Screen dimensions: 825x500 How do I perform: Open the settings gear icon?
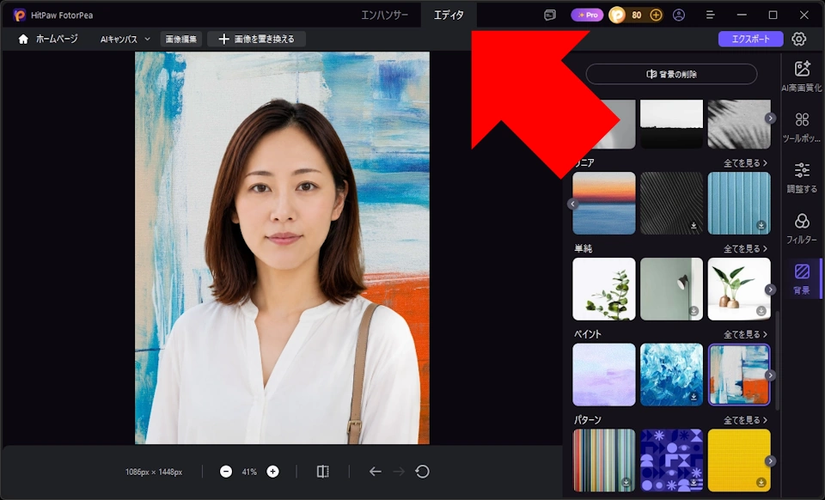click(798, 39)
